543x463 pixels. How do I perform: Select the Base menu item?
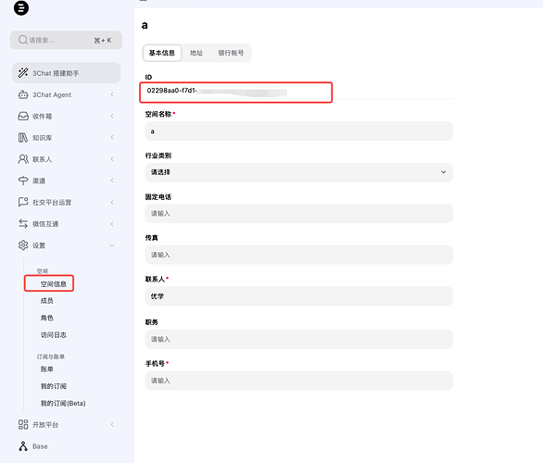(x=40, y=446)
